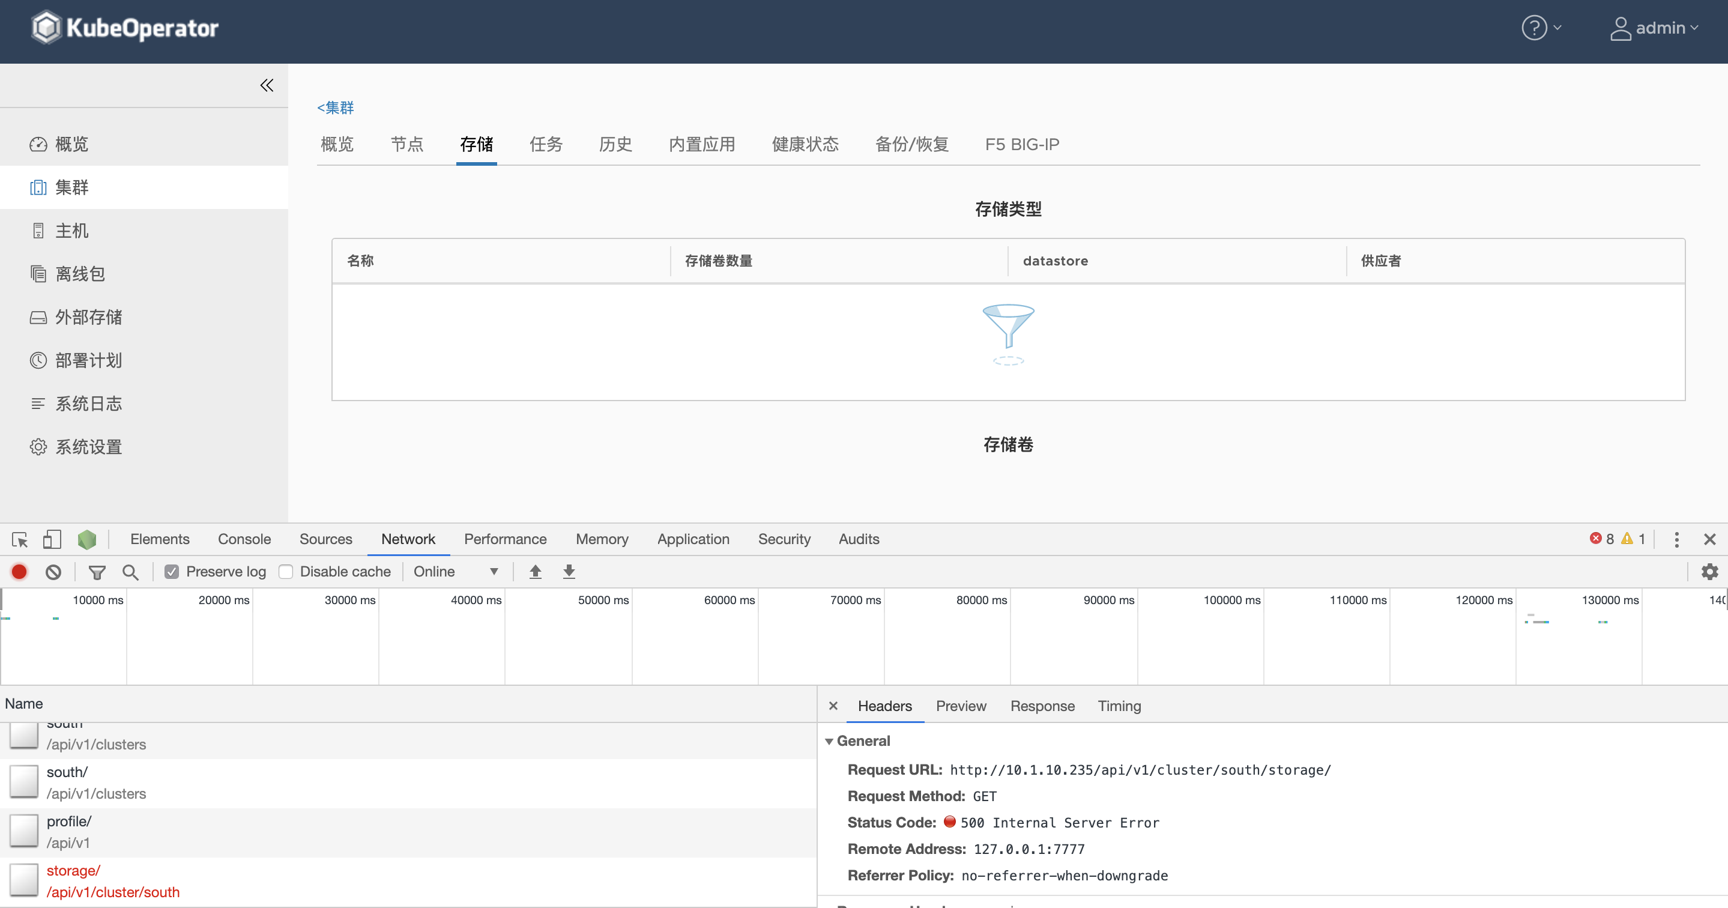Image resolution: width=1728 pixels, height=908 pixels.
Task: Open the F5 BIG-IP tab
Action: [1023, 144]
